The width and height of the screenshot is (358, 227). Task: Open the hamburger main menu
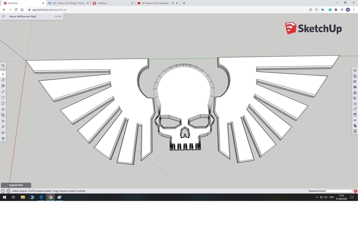coord(3,17)
